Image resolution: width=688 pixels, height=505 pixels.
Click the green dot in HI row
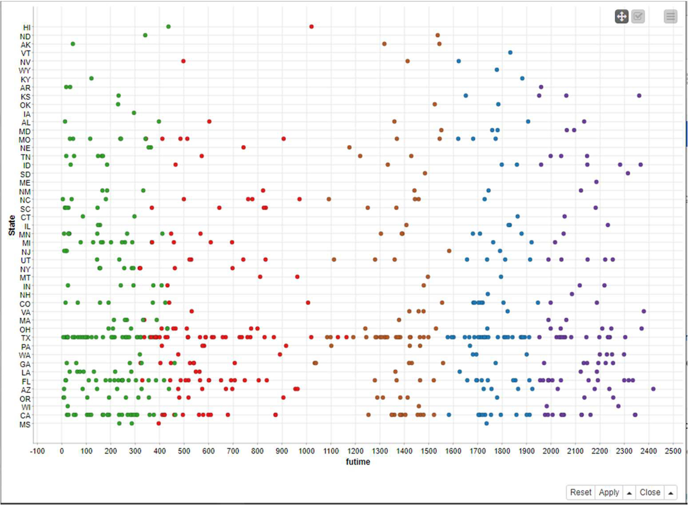pos(168,27)
